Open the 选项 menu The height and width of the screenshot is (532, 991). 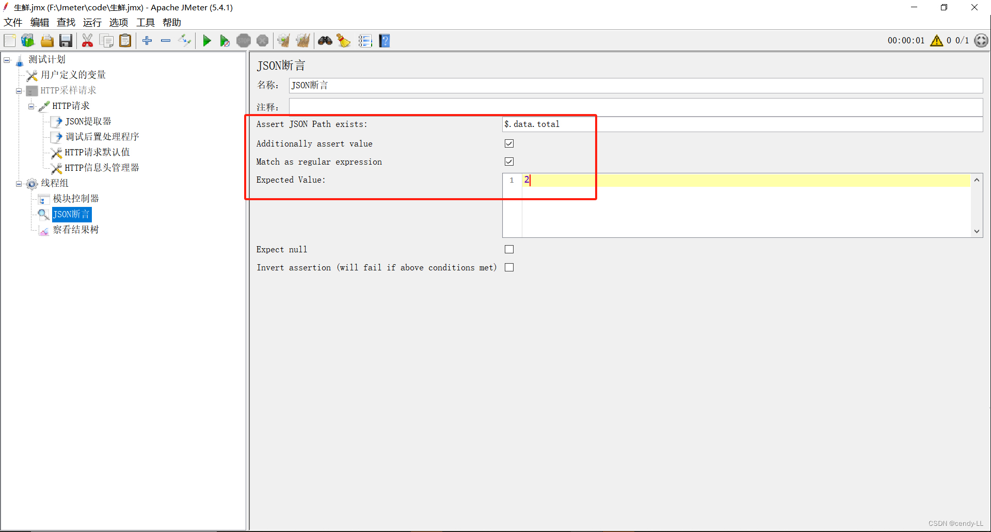[118, 23]
